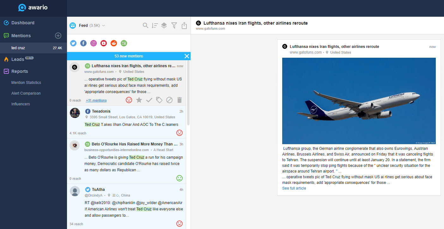Change positive sentiment on Beto O'Rourke mention
The image size is (444, 229).
(179, 178)
